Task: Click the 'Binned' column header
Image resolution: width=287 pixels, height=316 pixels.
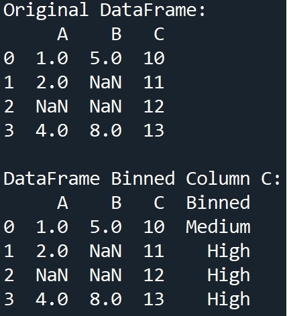Action: 218,202
